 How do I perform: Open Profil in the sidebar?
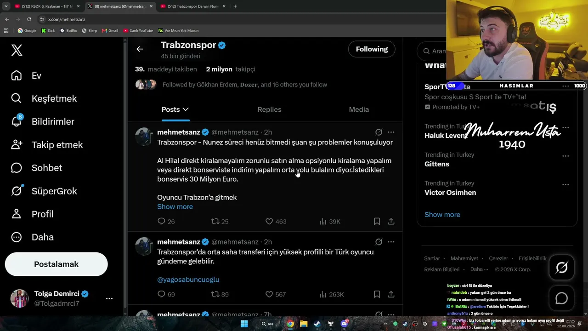coord(32,214)
